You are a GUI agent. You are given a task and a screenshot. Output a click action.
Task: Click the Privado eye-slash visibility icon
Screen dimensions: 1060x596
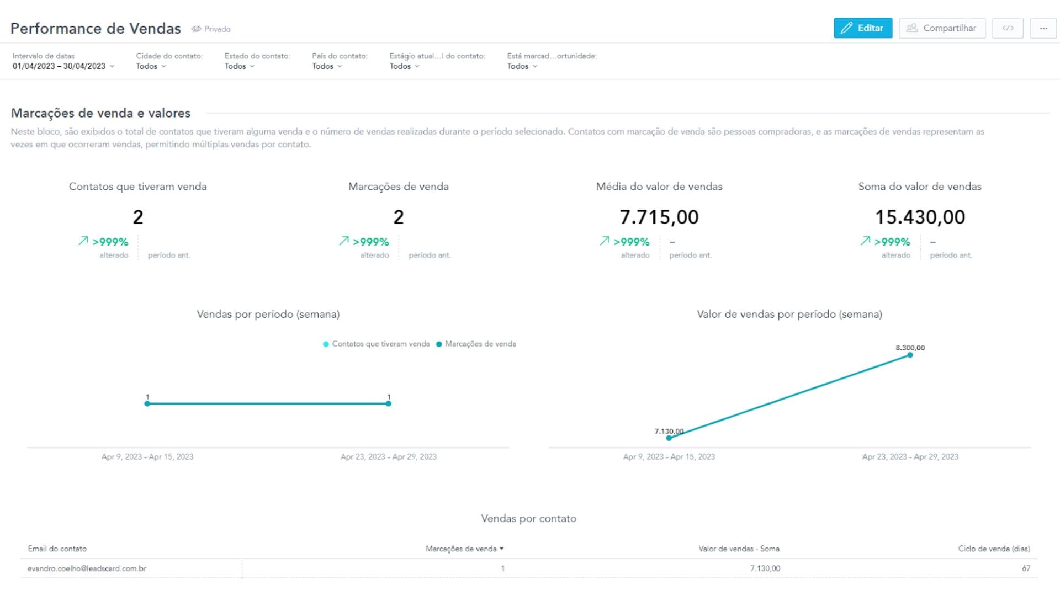pyautogui.click(x=196, y=29)
